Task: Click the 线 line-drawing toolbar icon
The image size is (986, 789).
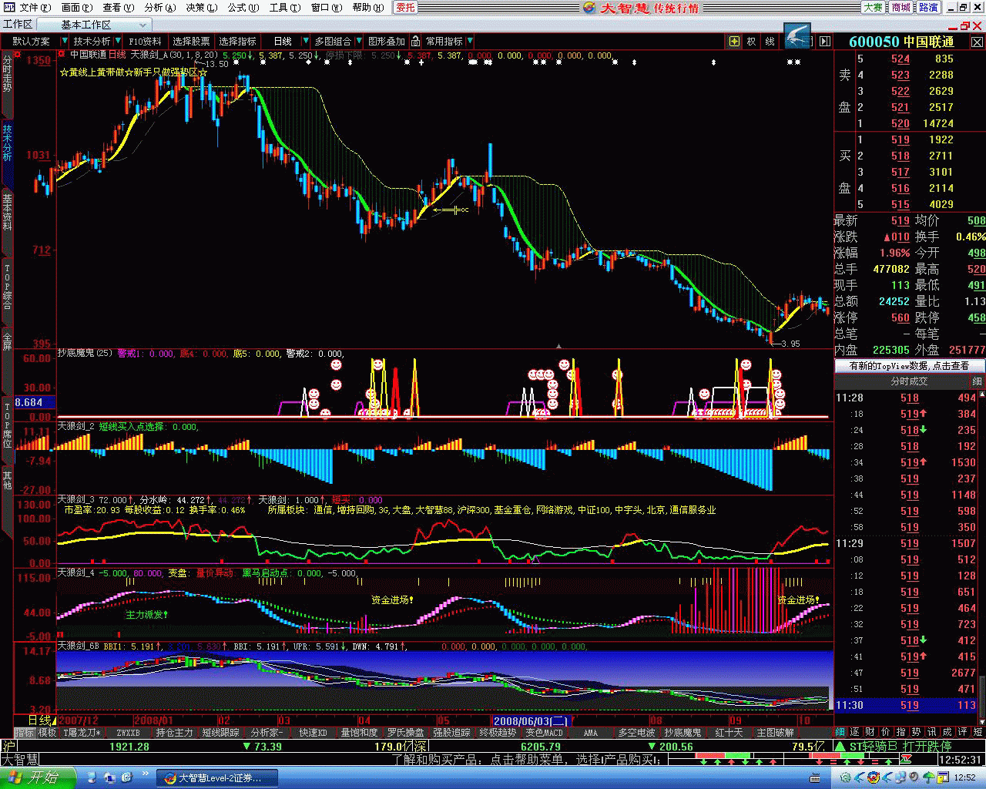Action: click(x=770, y=41)
